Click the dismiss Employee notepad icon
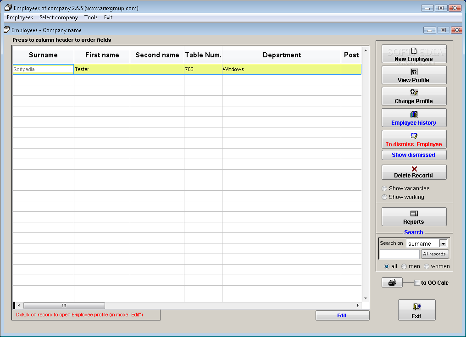466x337 pixels. point(414,136)
